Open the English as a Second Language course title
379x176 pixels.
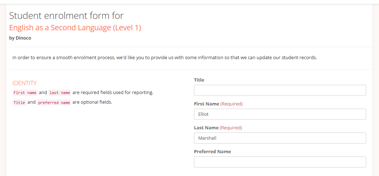coord(75,28)
